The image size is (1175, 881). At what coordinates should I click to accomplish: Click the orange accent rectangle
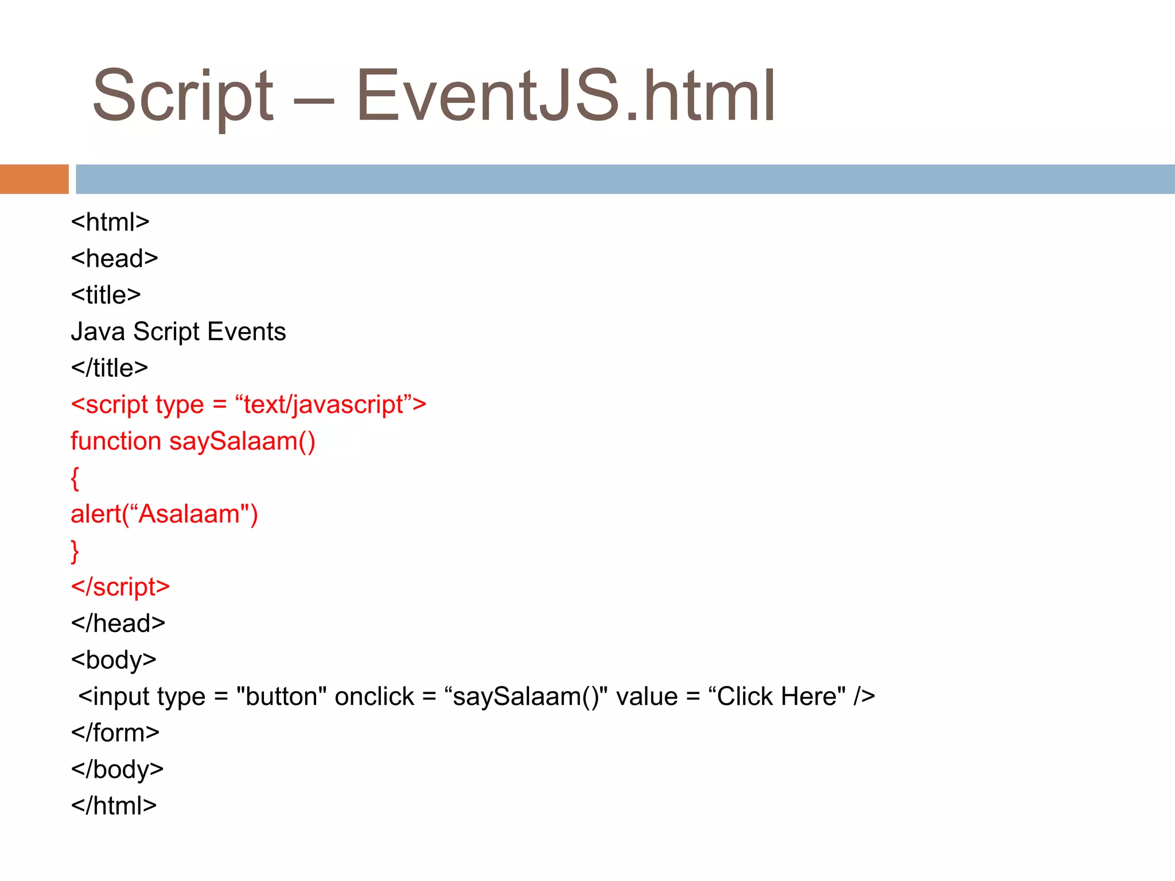pos(34,179)
